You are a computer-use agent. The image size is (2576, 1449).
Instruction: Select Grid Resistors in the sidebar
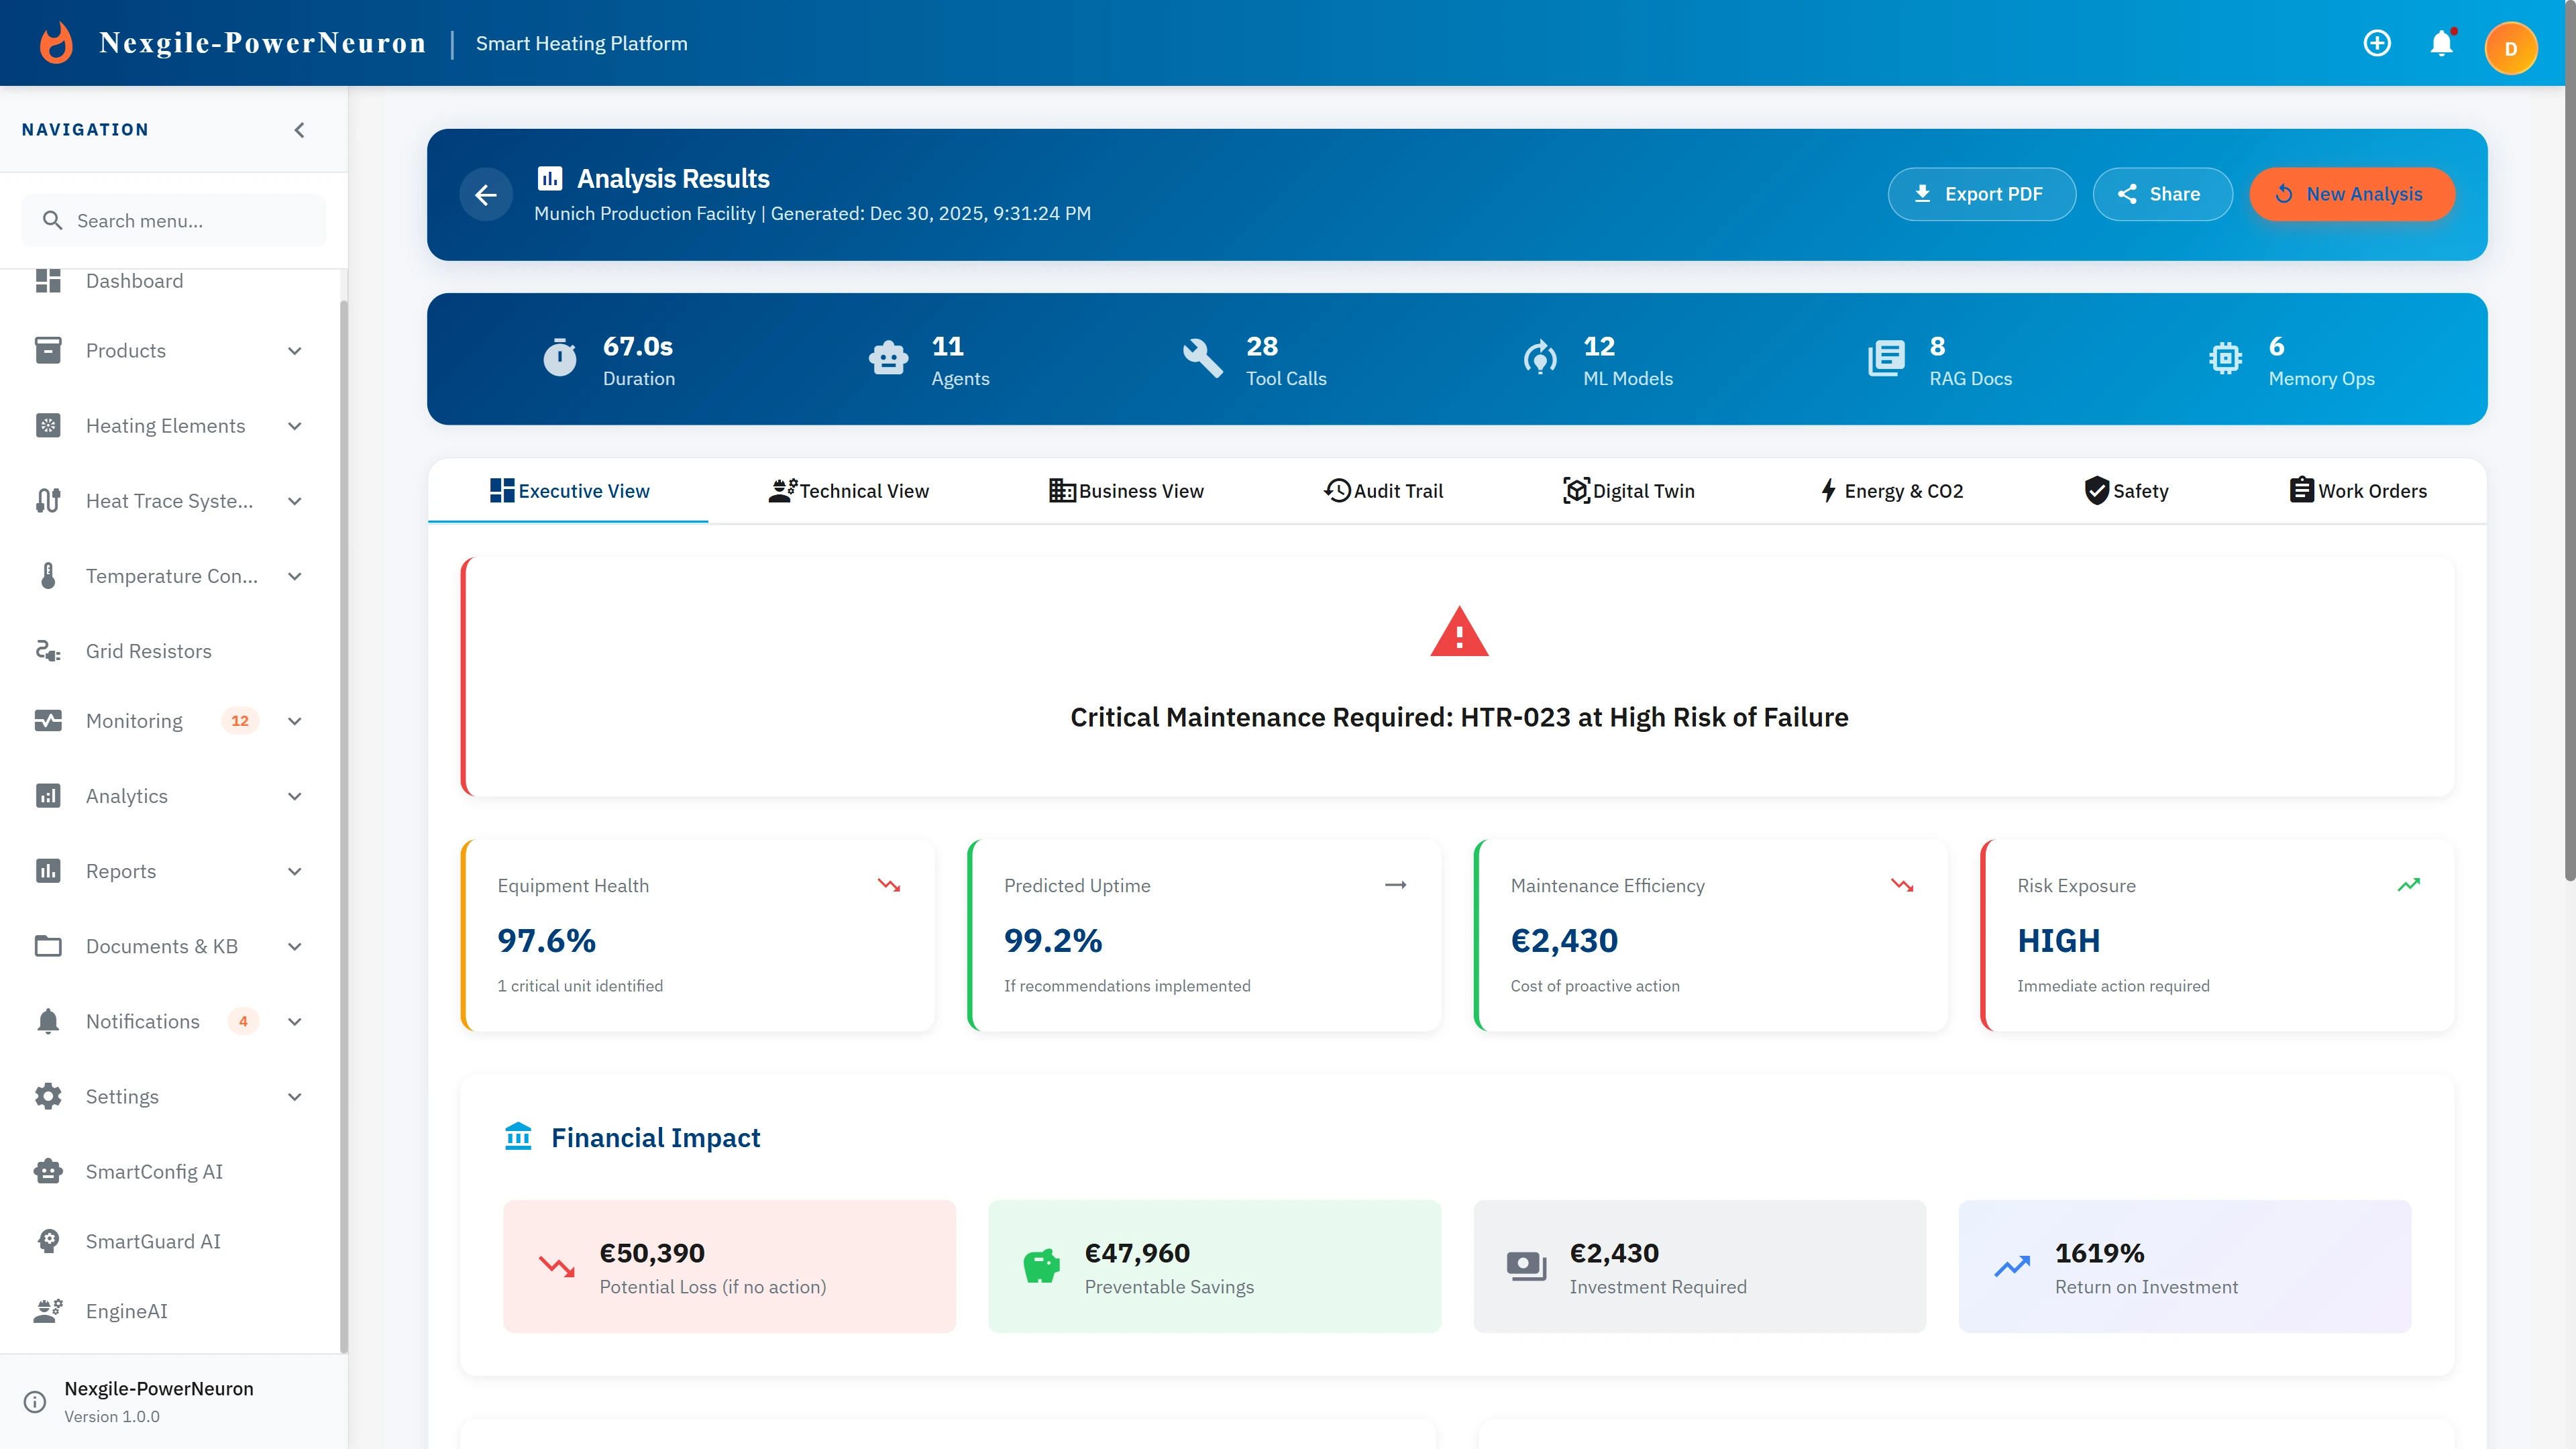[x=149, y=650]
